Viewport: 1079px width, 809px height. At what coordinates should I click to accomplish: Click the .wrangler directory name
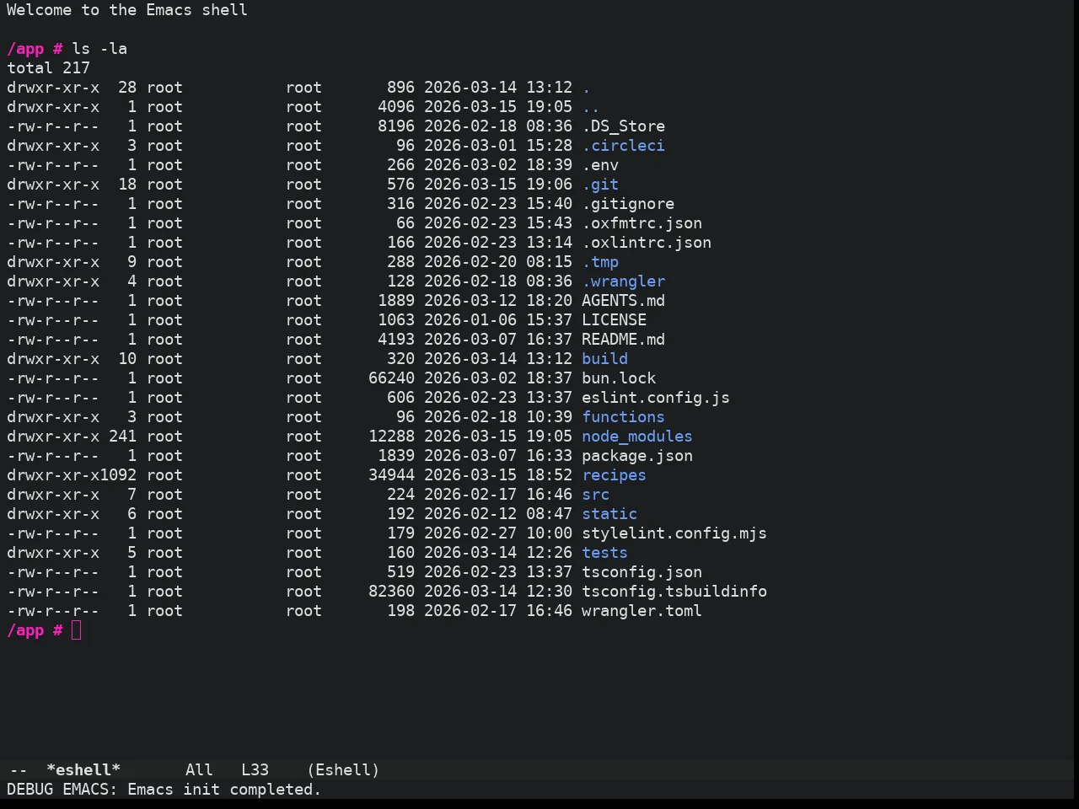pyautogui.click(x=623, y=281)
